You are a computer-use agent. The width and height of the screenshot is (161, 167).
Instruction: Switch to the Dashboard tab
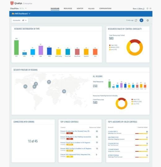point(55,8)
